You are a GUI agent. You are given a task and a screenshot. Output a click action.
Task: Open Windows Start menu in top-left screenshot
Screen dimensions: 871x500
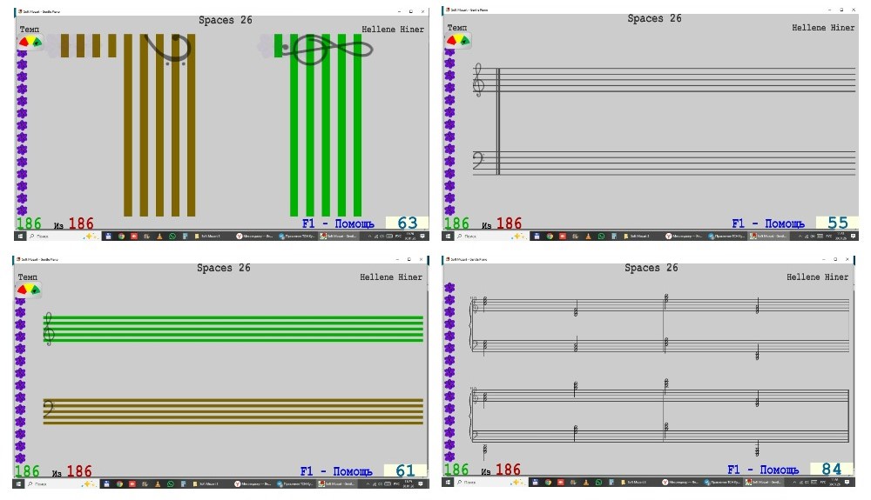19,236
